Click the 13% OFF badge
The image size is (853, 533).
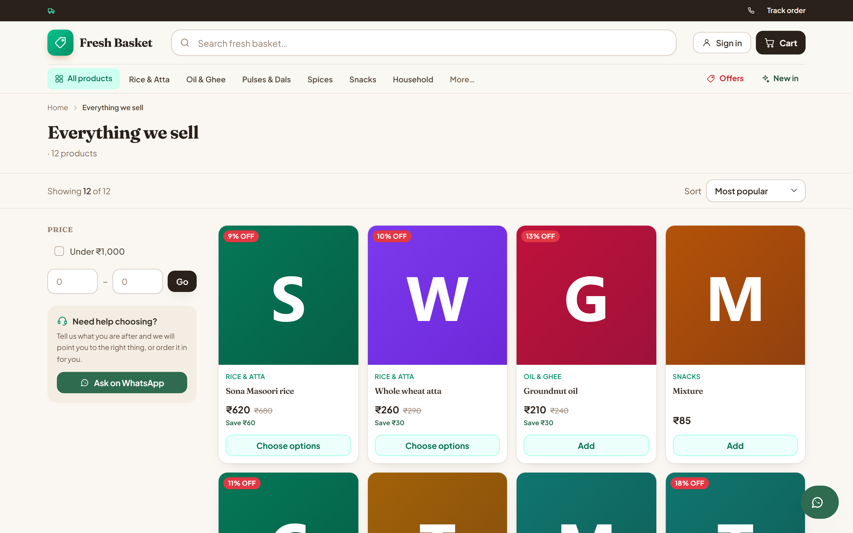coord(540,236)
